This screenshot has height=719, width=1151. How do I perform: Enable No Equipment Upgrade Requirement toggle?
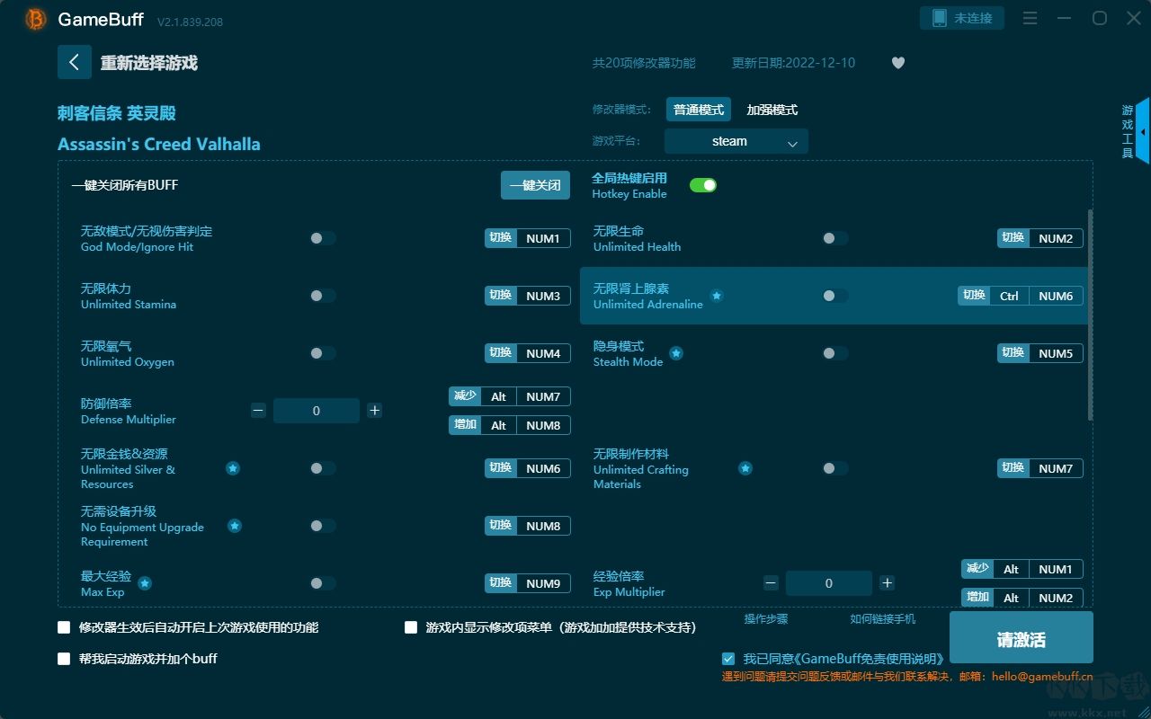[323, 526]
